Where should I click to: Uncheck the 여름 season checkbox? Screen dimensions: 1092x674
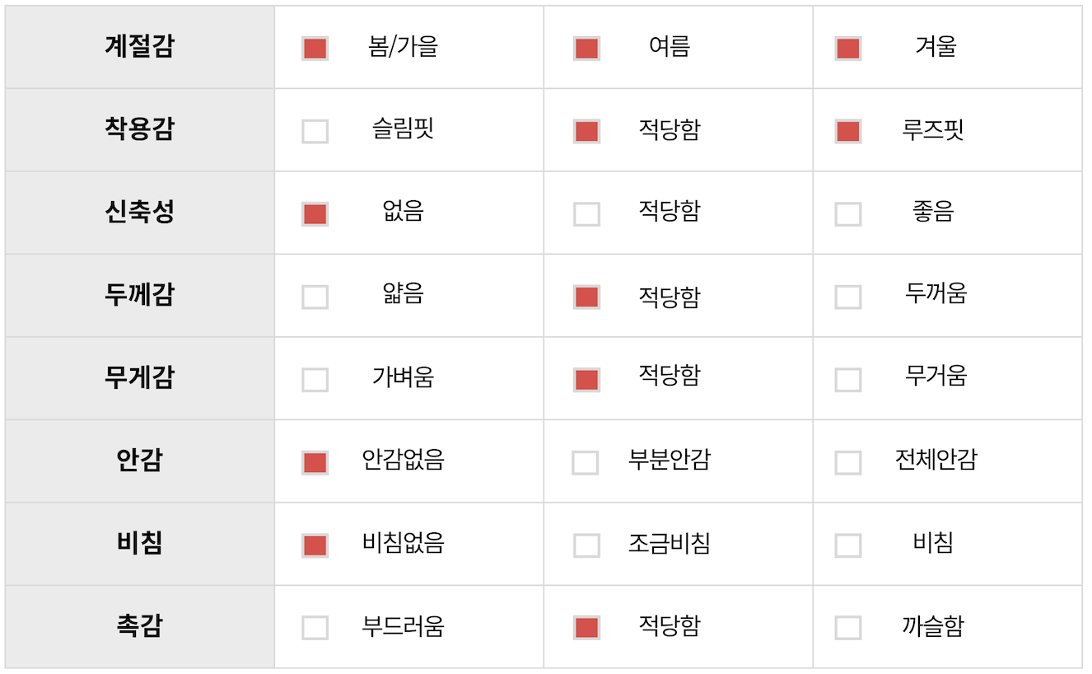click(x=586, y=49)
